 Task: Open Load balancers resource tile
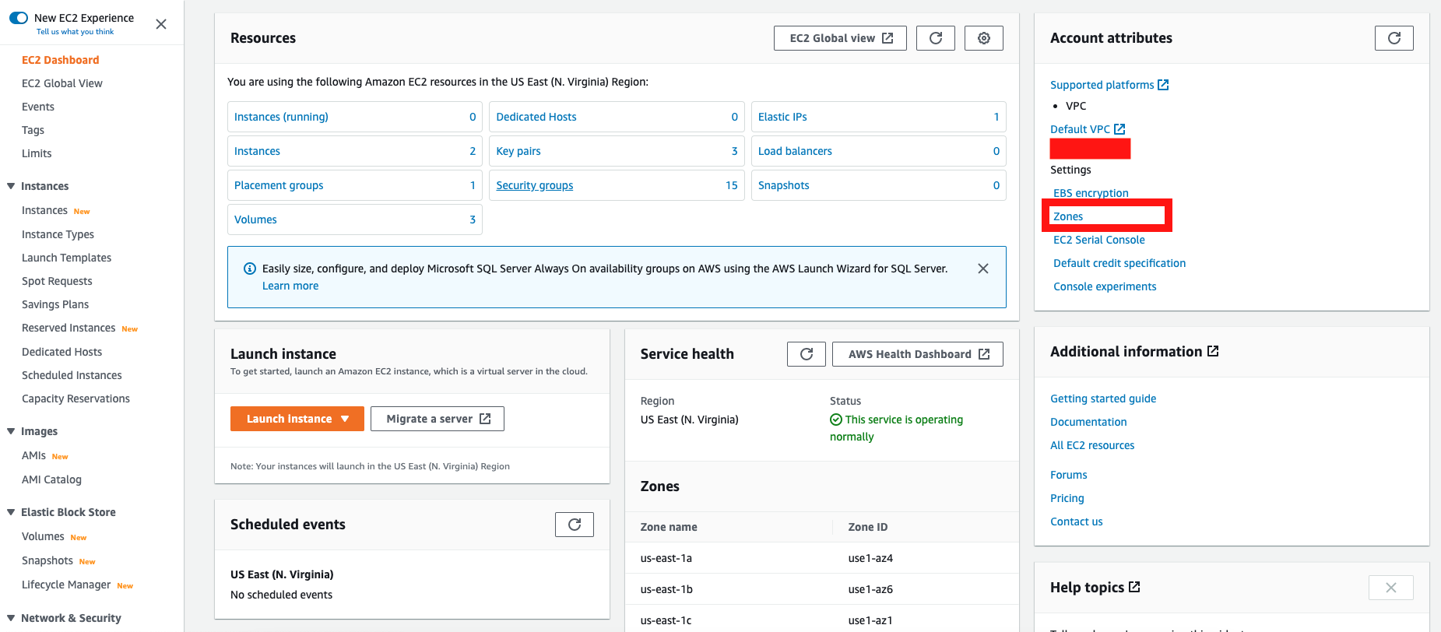coord(878,151)
